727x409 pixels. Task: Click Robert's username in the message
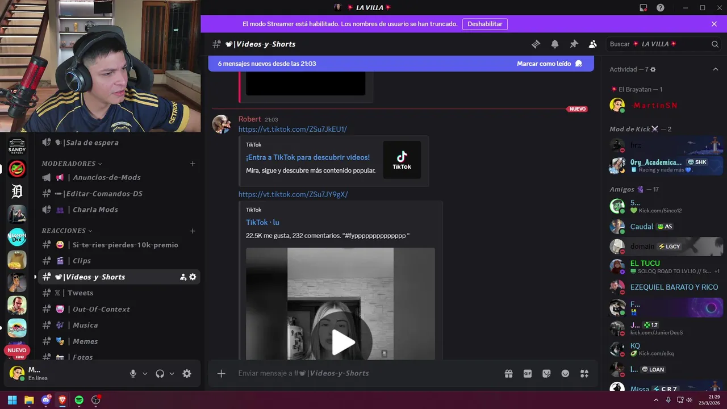pos(249,119)
